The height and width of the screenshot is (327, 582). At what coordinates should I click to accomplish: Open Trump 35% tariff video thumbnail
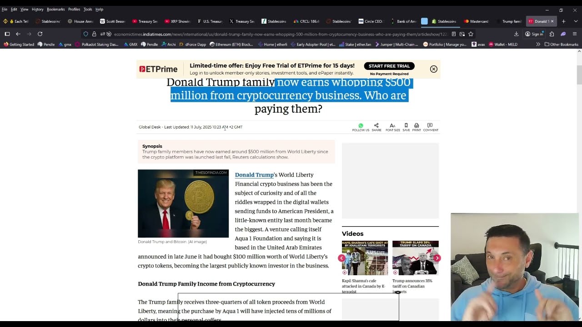tap(415, 258)
